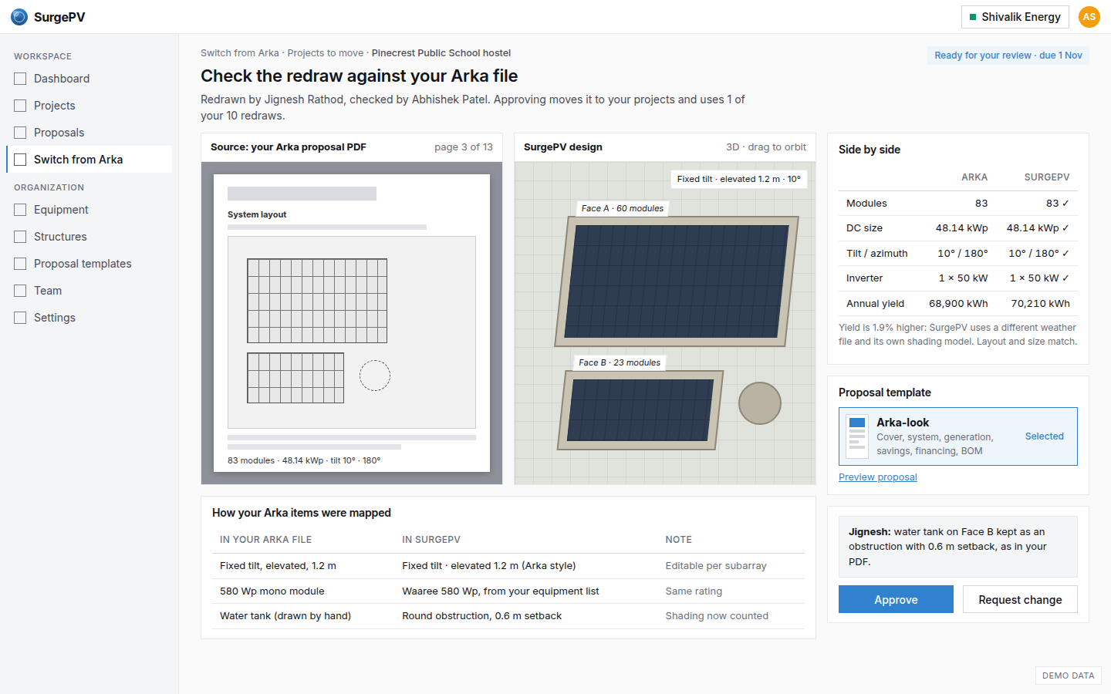This screenshot has width=1111, height=694.
Task: Click the SurgePV logo icon
Action: click(19, 17)
